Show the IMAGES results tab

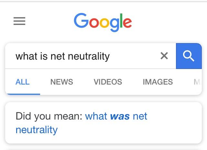[158, 82]
